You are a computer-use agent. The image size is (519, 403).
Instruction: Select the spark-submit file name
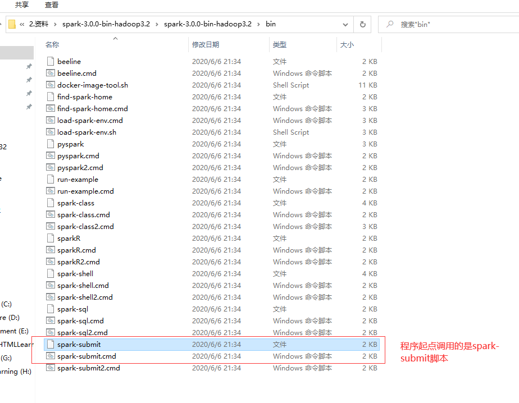tap(79, 344)
